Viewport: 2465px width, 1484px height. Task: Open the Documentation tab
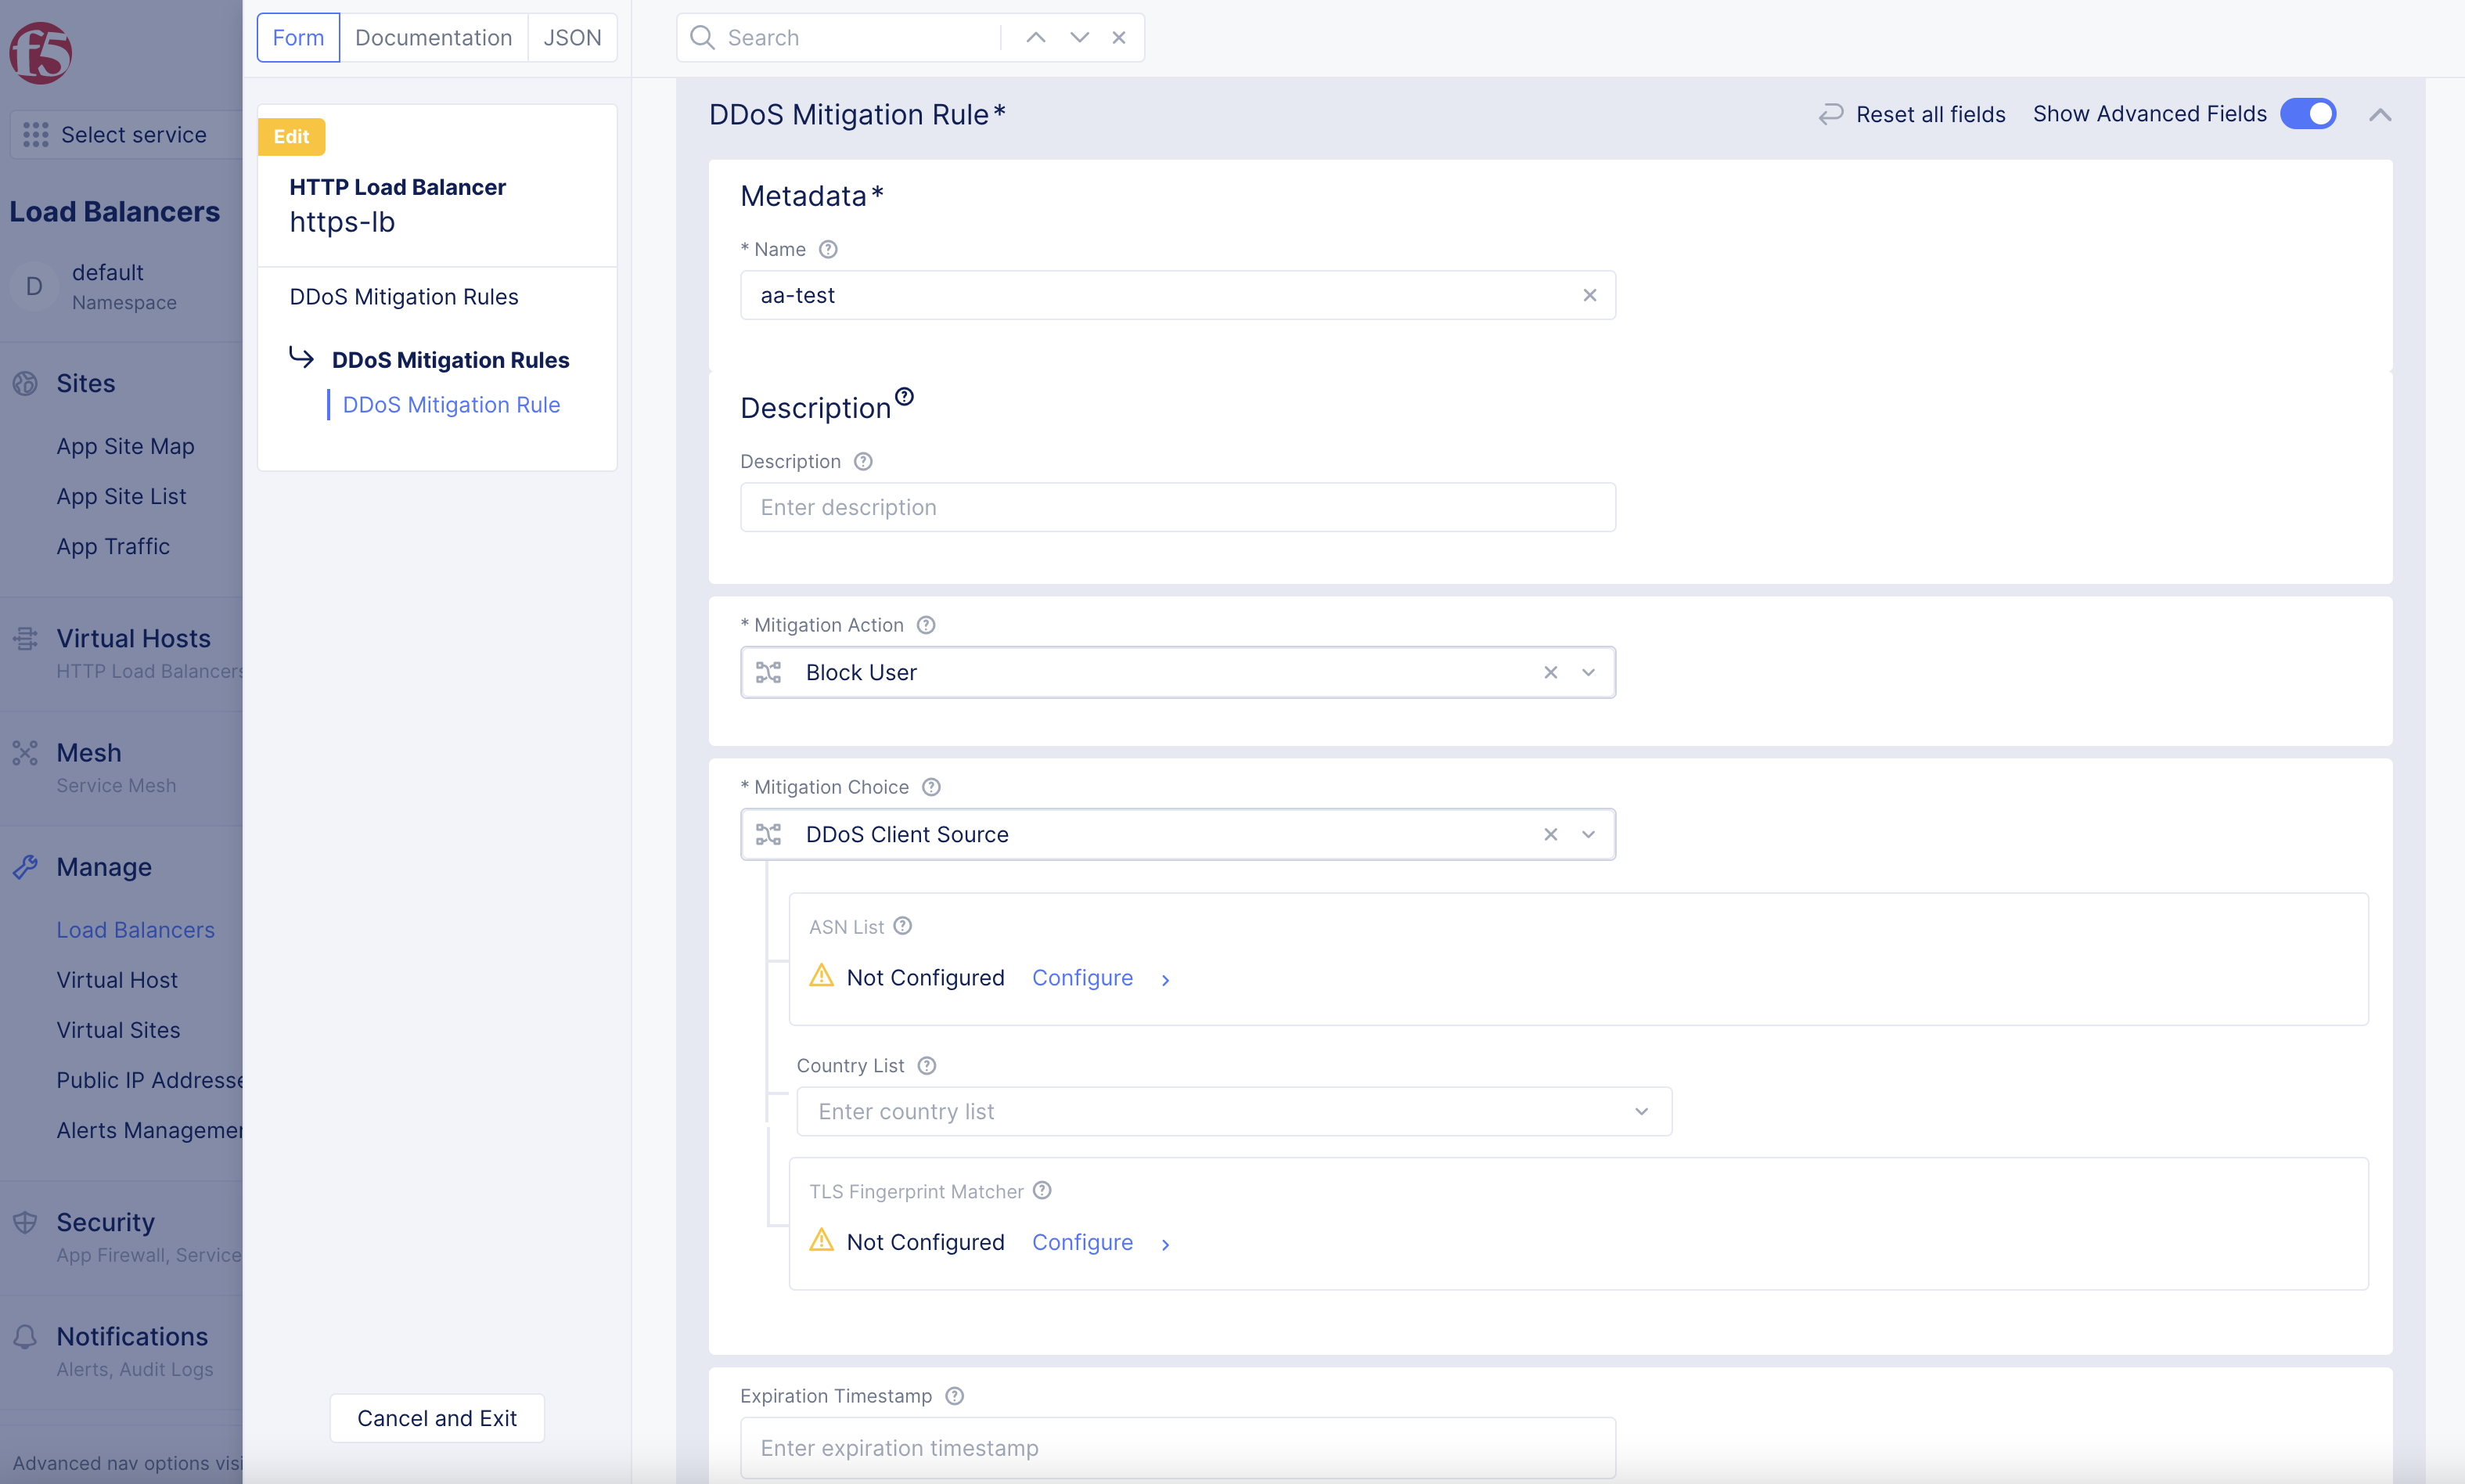click(433, 37)
